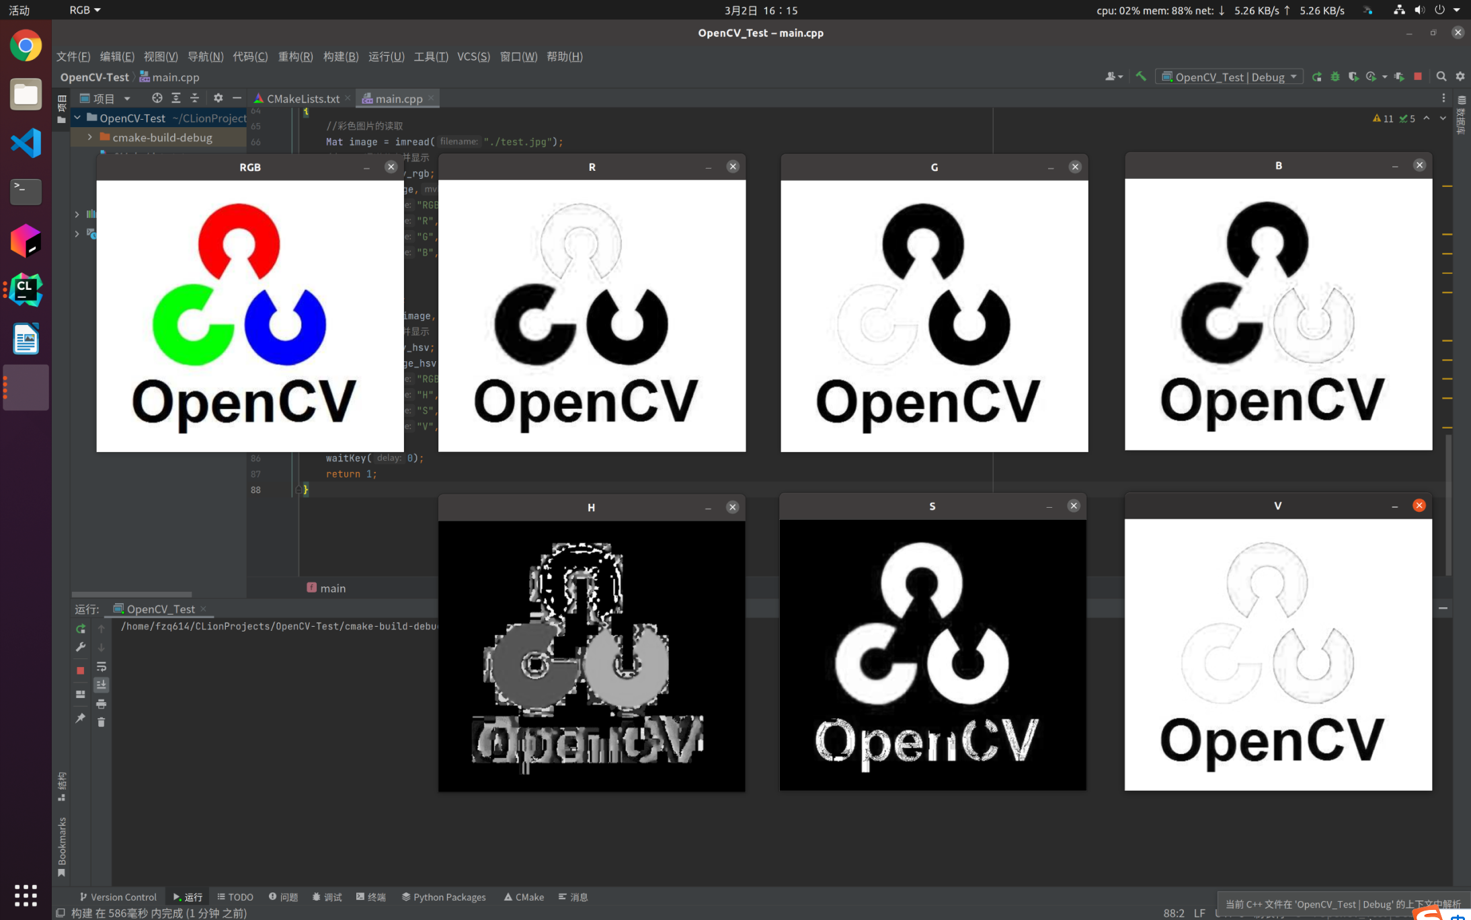This screenshot has width=1471, height=920.
Task: Start debugging with the bug icon
Action: click(1335, 77)
